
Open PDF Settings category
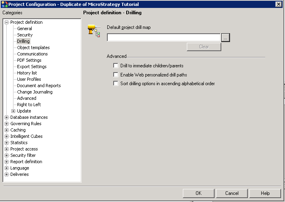tap(29, 60)
